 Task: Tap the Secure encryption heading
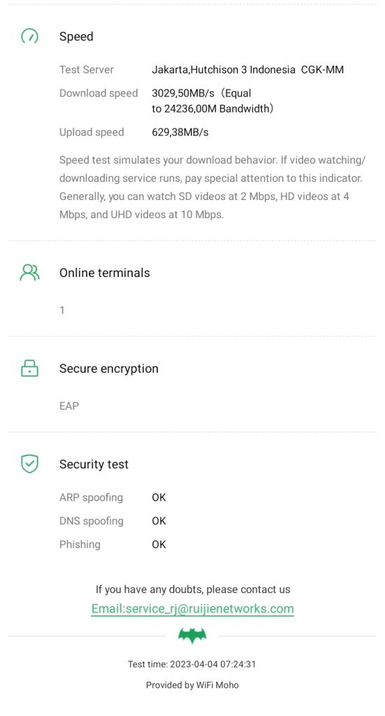(x=108, y=368)
